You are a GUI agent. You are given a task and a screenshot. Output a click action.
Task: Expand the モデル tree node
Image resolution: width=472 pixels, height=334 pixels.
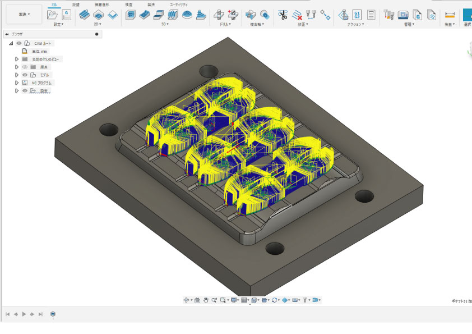[x=17, y=75]
